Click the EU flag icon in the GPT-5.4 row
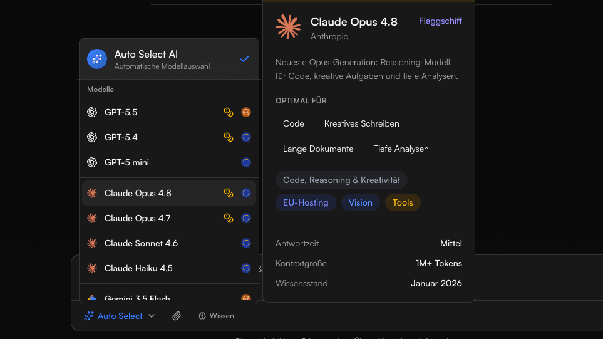This screenshot has height=339, width=603. (245, 137)
